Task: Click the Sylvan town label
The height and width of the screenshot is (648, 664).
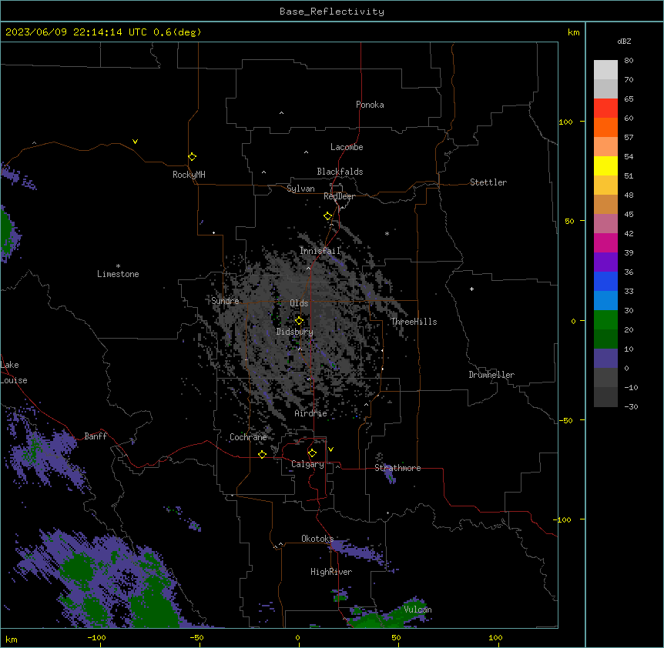Action: [300, 189]
